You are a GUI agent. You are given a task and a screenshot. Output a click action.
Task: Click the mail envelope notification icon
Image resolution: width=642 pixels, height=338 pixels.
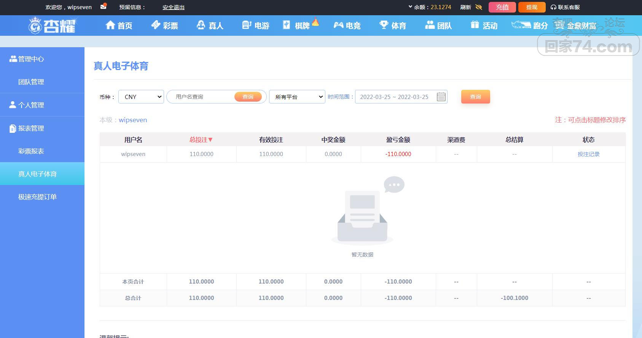point(103,7)
